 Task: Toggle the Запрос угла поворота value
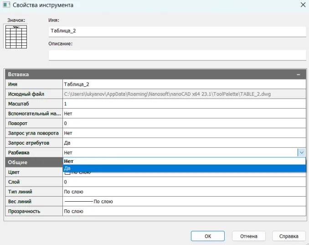(184, 133)
